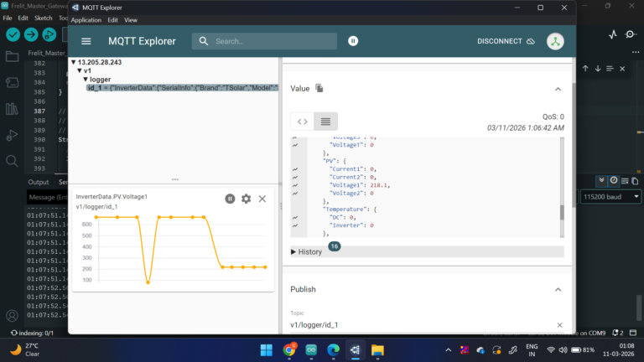This screenshot has height=362, width=644.
Task: Collapse the Value section chevron
Action: pyautogui.click(x=558, y=89)
